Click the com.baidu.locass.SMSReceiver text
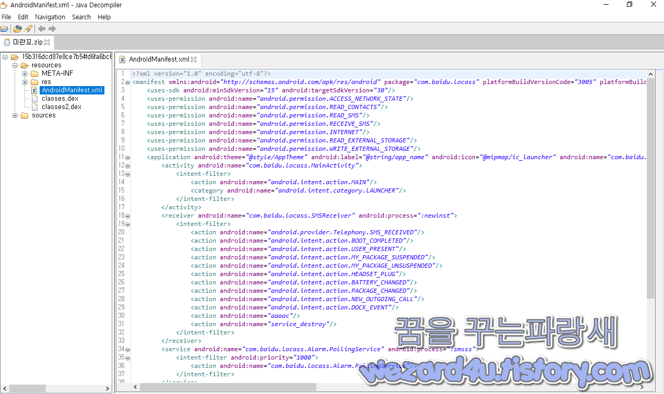The image size is (664, 394). (300, 216)
